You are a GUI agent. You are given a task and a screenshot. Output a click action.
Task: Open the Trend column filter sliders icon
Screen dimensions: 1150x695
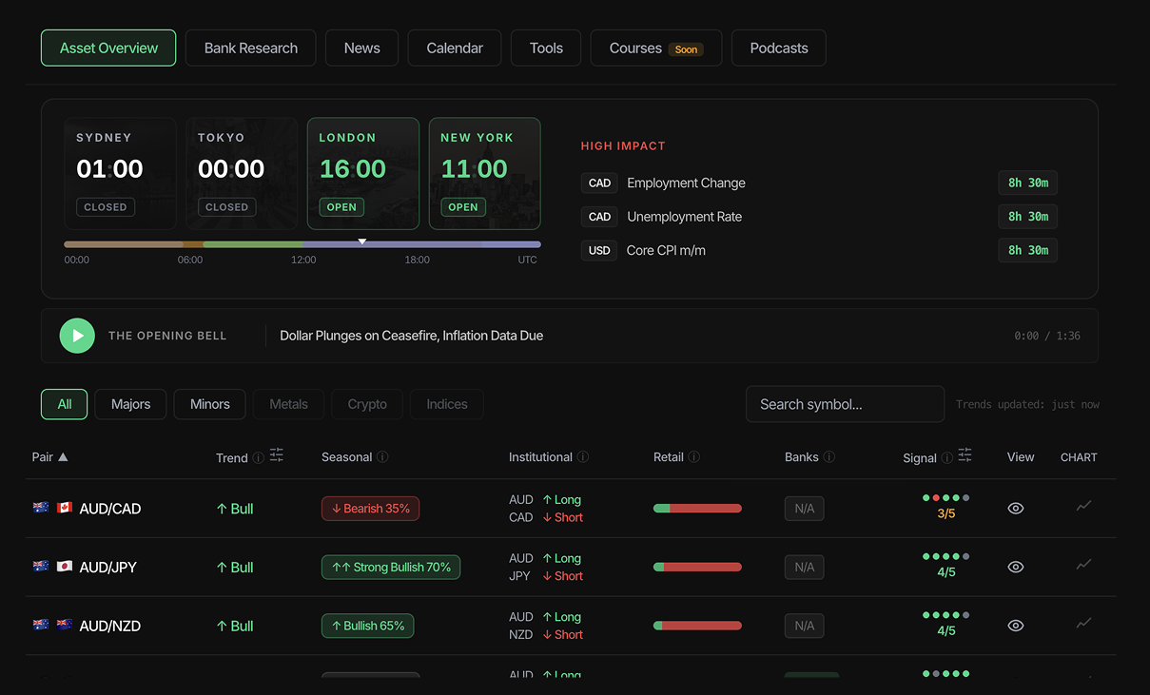(277, 456)
